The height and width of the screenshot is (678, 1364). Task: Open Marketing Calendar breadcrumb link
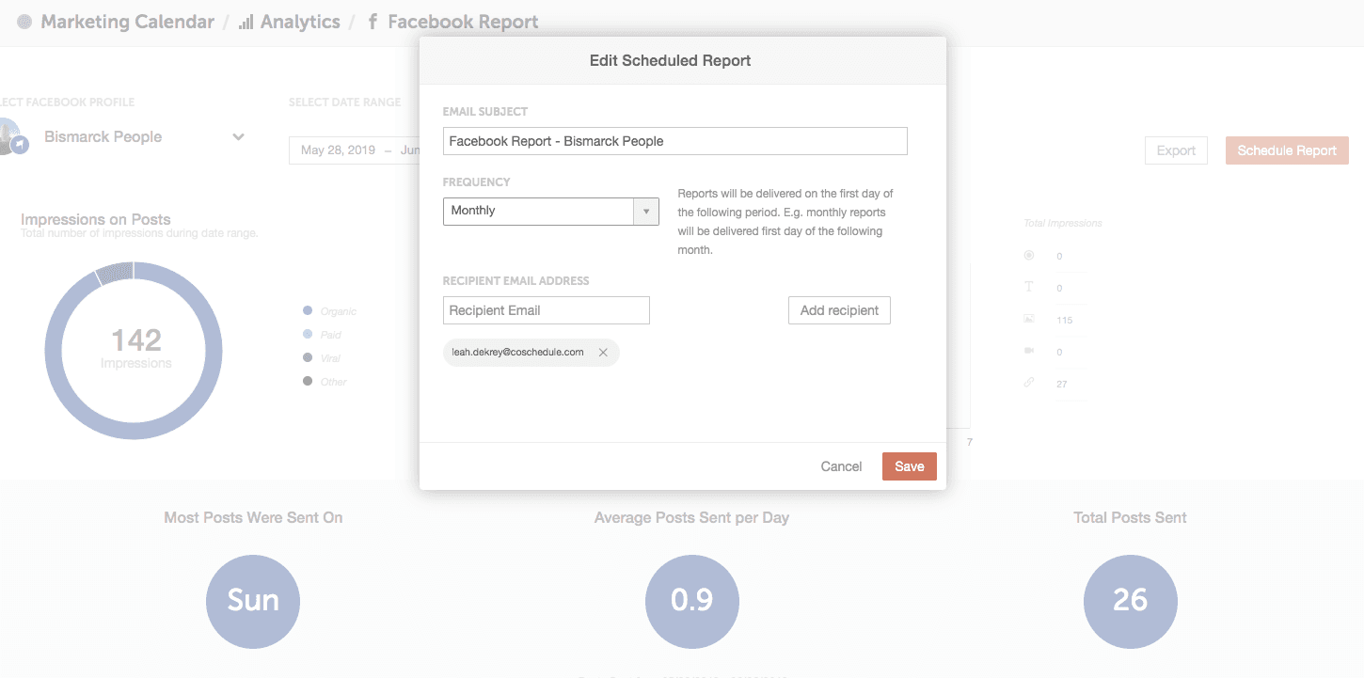pyautogui.click(x=127, y=22)
